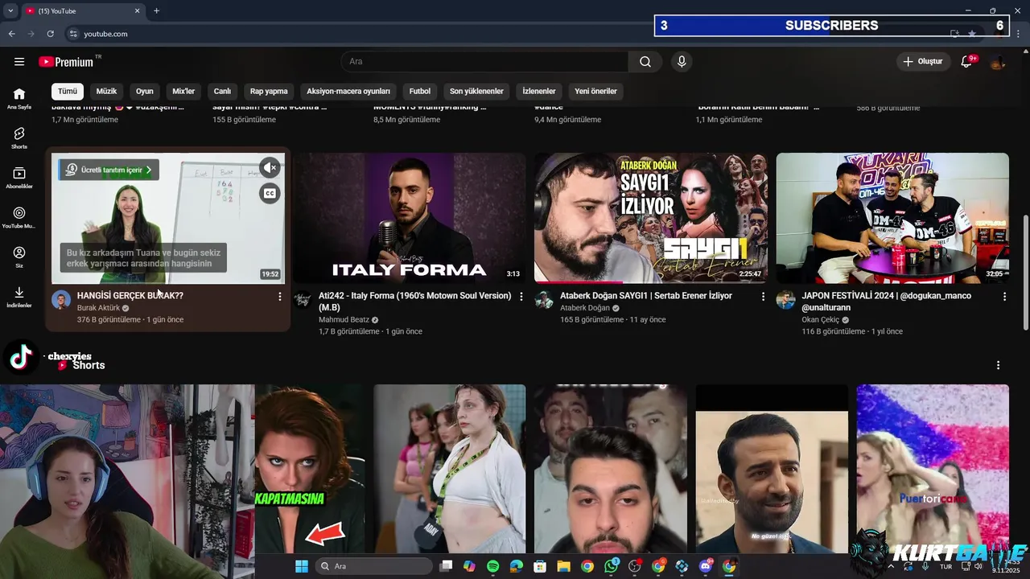1030x579 pixels.
Task: Select the Tümü filter chip
Action: 68,91
